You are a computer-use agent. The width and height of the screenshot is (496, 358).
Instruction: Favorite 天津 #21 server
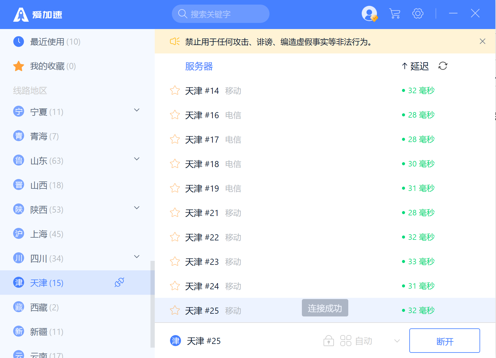175,213
